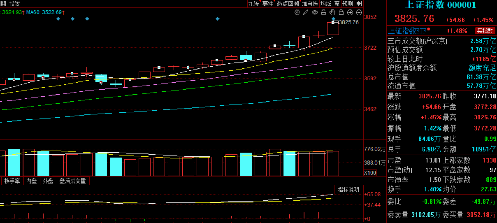497x223 pixels.
Task: Click the 昨收 value 3771.10
Action: pos(485,96)
